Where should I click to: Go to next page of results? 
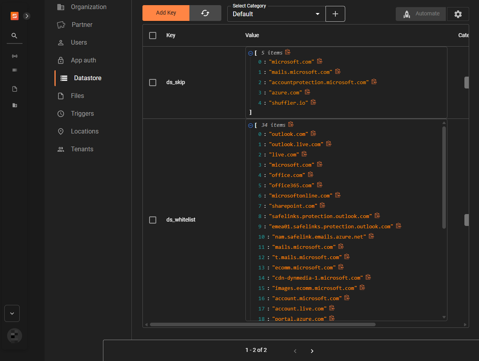pyautogui.click(x=312, y=351)
